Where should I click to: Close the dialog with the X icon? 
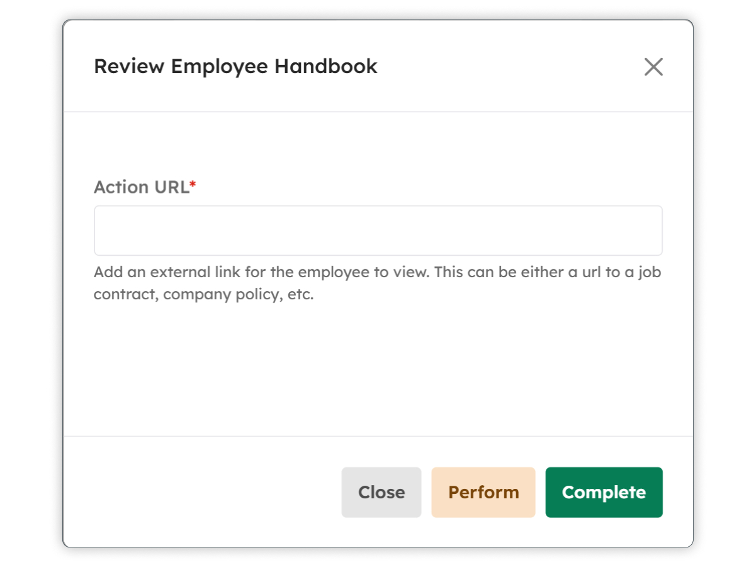653,67
